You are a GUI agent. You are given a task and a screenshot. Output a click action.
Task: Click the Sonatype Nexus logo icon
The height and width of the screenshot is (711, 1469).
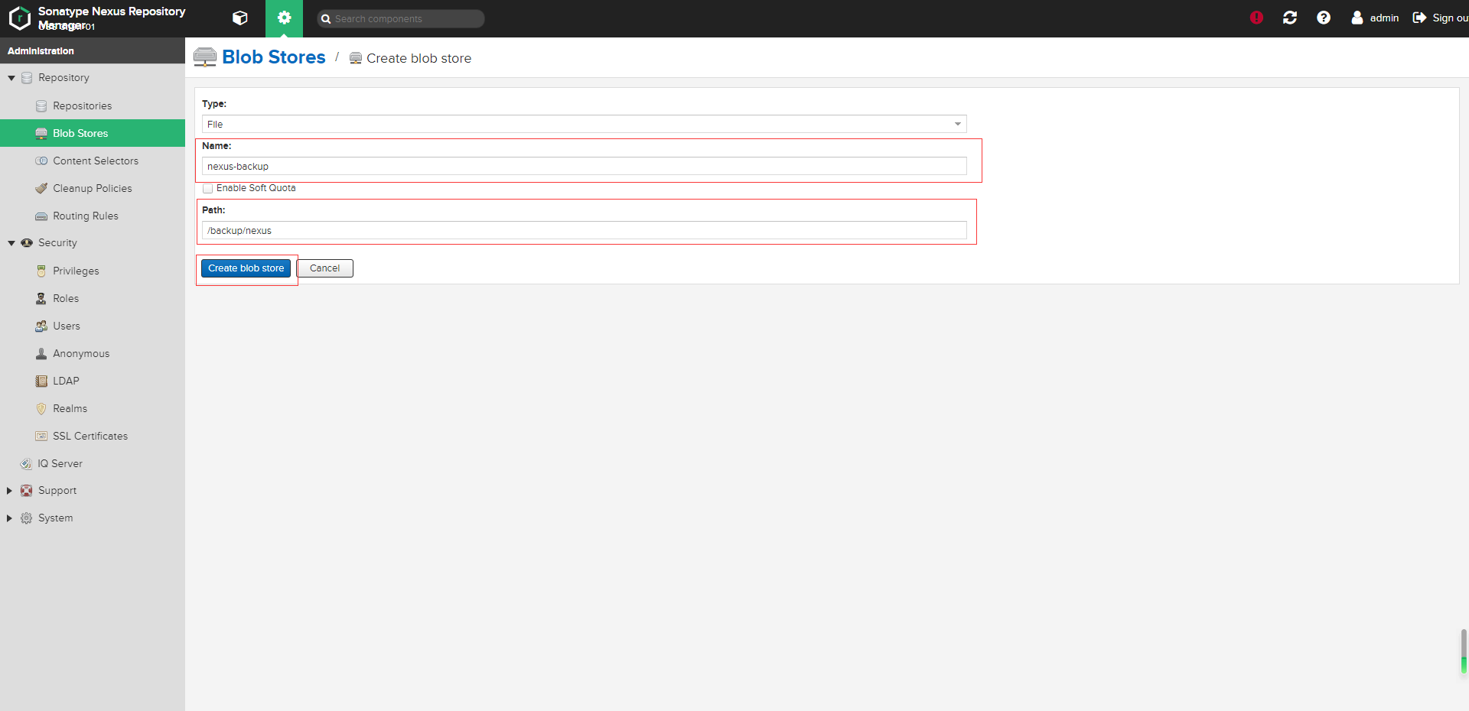tap(19, 18)
